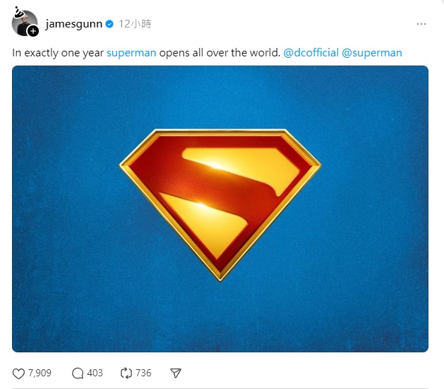Follow jamesgunn with the plus badge
Screen dimensions: 444x389
[x=33, y=31]
